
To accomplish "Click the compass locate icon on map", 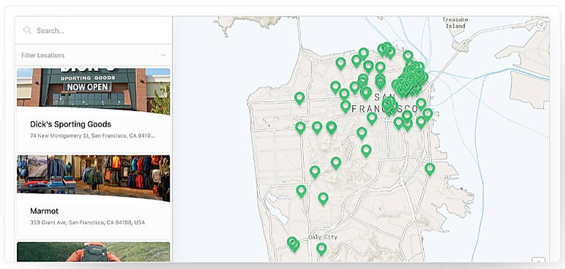I will (x=540, y=24).
